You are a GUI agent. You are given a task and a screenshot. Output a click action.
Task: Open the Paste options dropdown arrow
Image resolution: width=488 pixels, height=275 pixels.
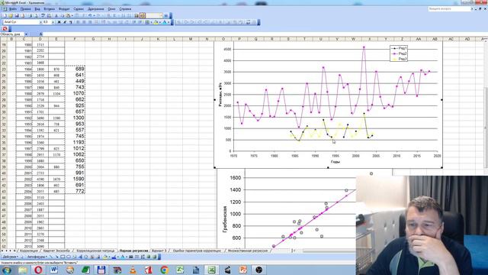(x=72, y=15)
